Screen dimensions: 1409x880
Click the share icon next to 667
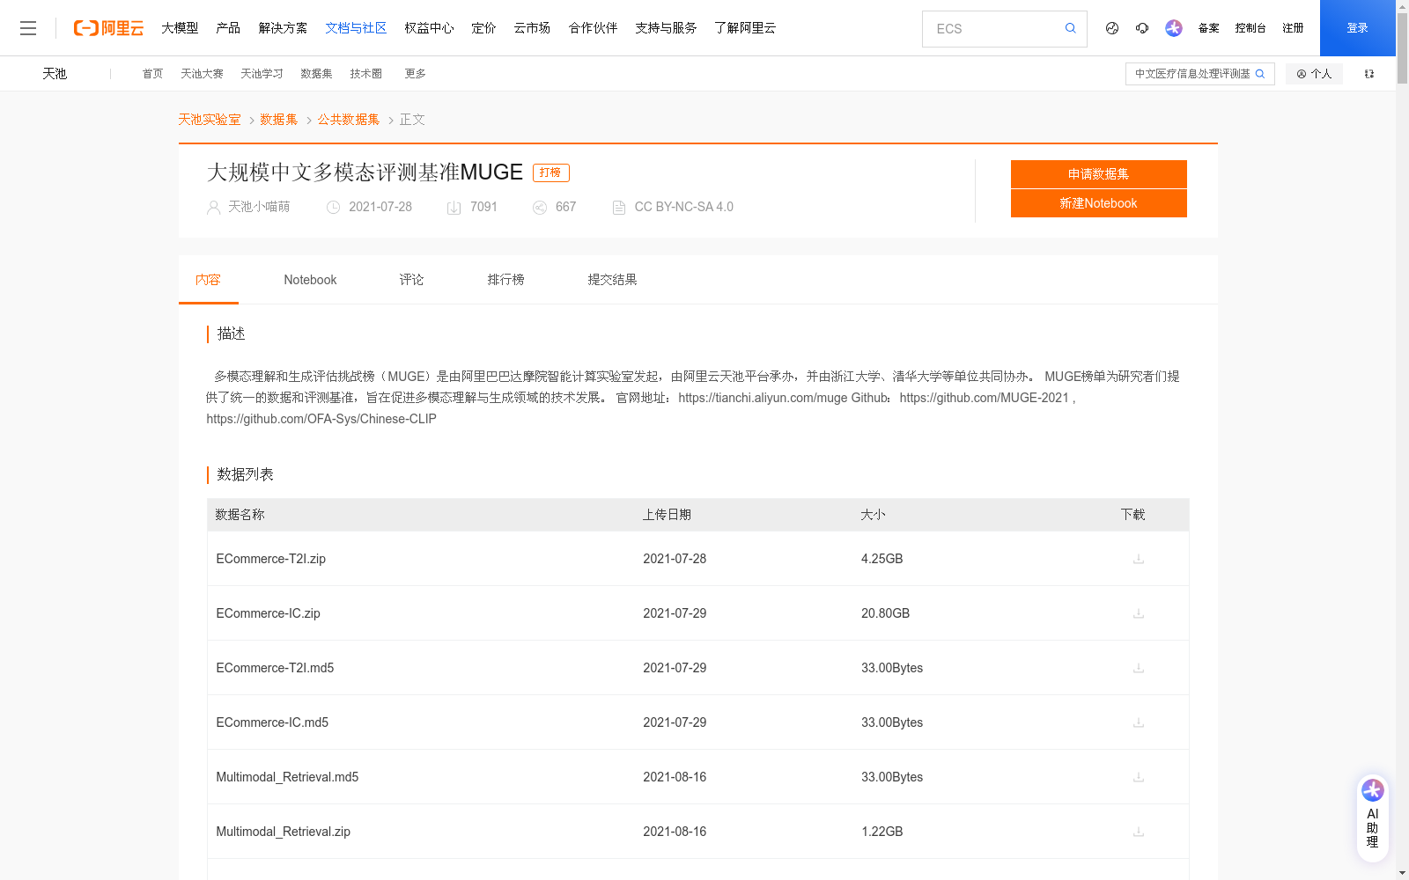tap(540, 207)
